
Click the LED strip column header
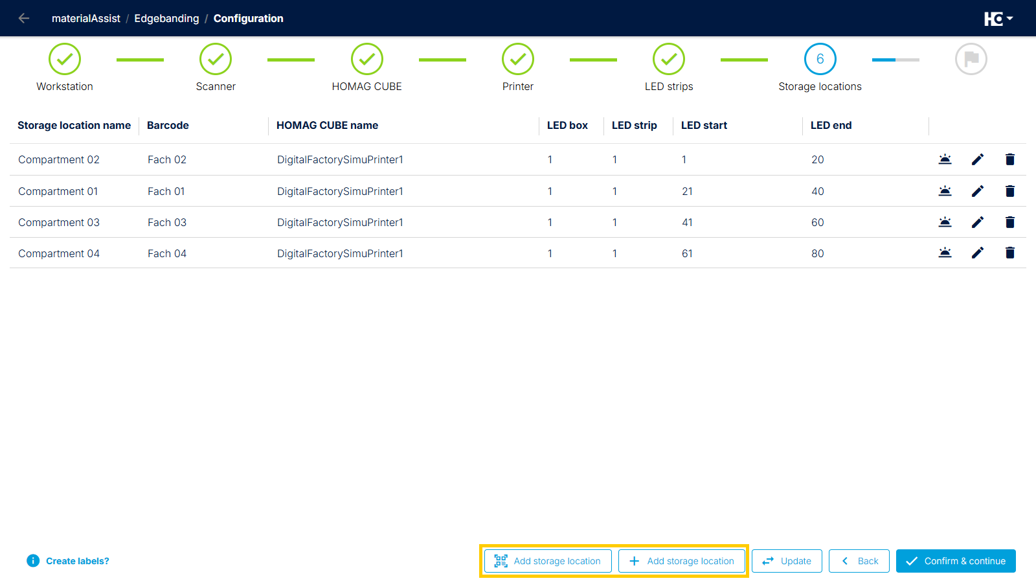[635, 126]
